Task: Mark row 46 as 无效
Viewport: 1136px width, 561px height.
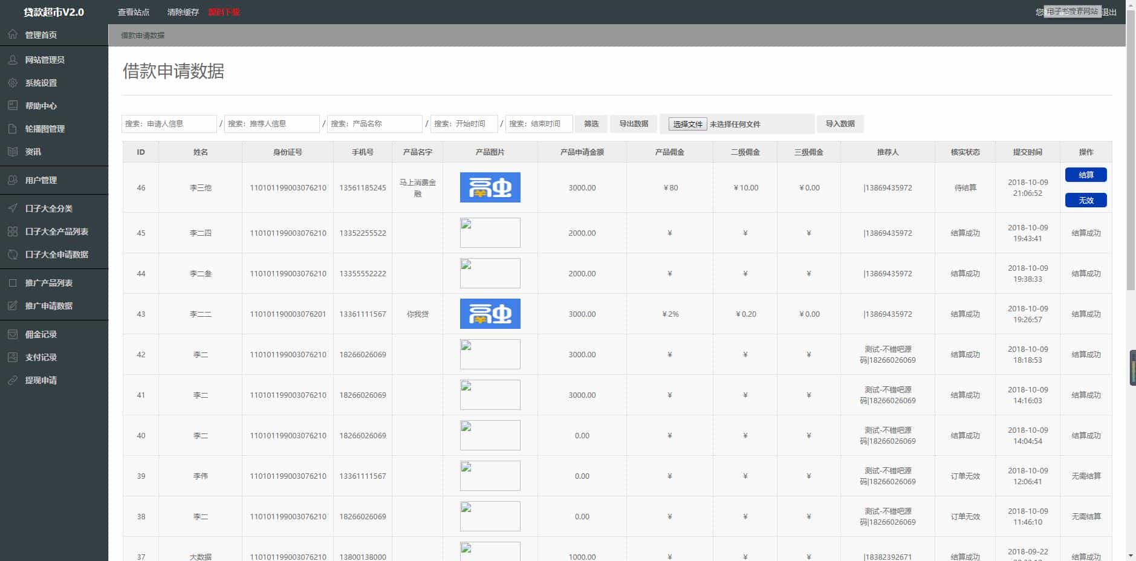Action: point(1085,200)
